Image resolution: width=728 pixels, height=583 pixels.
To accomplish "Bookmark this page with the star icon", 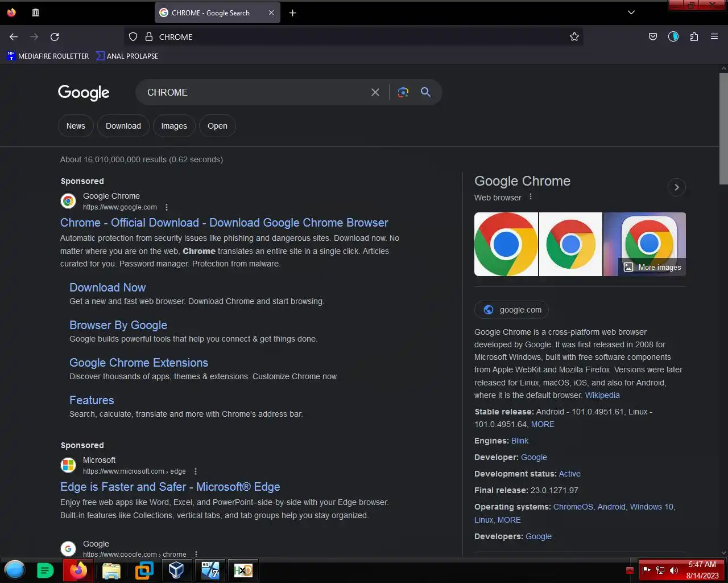I will [574, 36].
